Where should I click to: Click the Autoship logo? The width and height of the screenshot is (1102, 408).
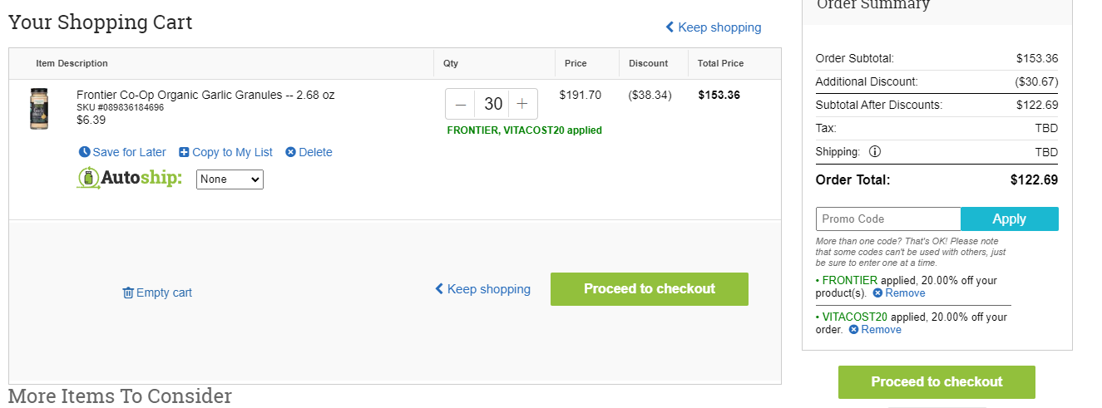129,178
